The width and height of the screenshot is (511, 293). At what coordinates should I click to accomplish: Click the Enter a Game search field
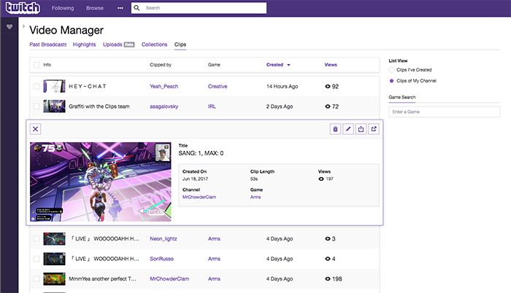[x=444, y=112]
